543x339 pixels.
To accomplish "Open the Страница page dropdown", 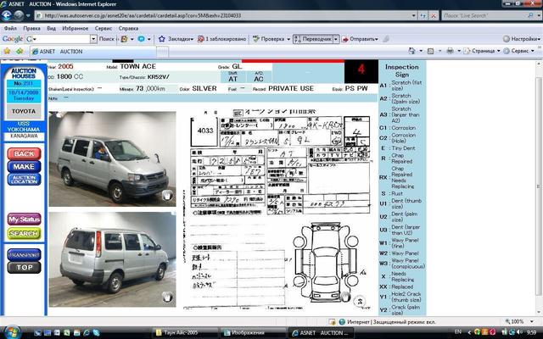I will point(482,51).
